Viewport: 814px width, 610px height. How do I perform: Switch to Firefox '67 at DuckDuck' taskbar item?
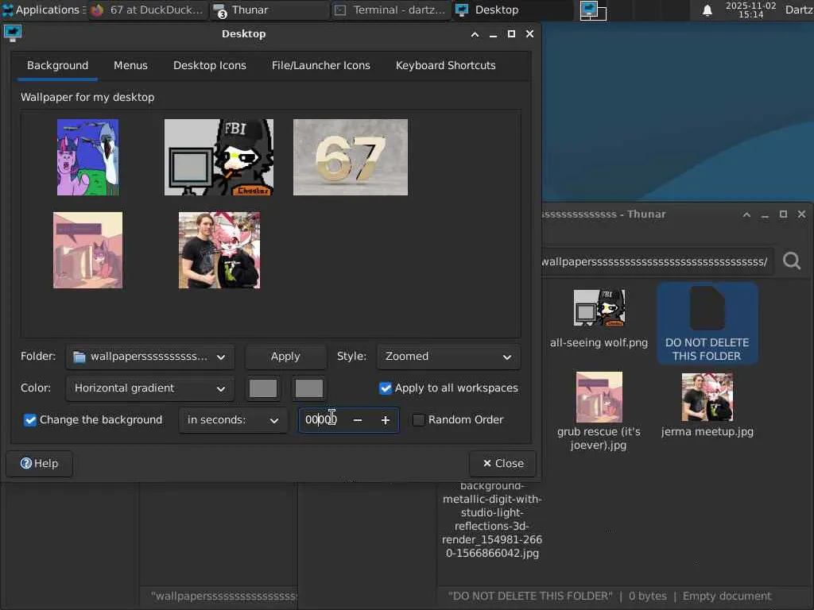pyautogui.click(x=147, y=10)
